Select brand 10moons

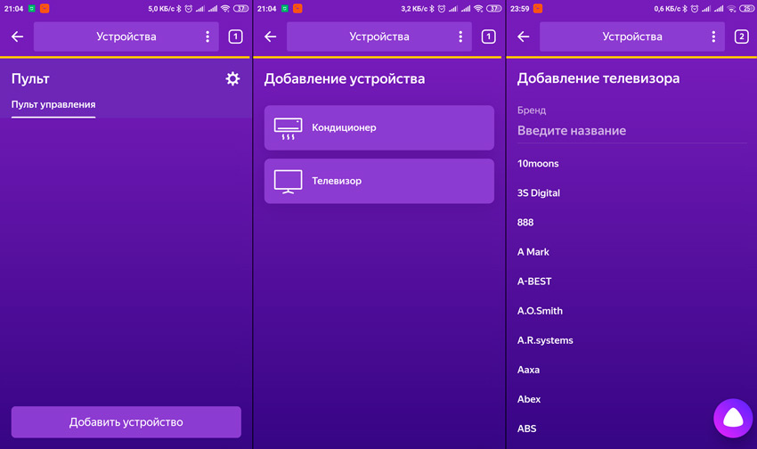[538, 164]
